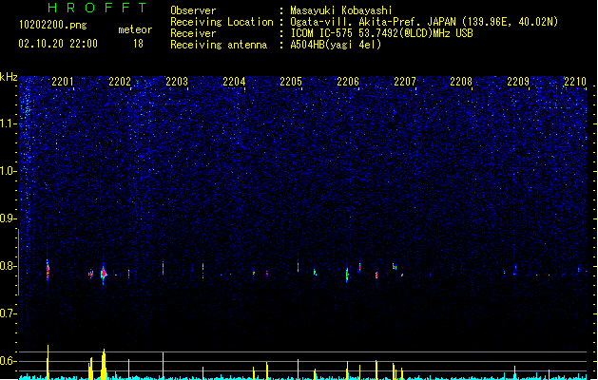Click the 1.0 kHz axis label
Image resolution: width=598 pixels, height=380 pixels.
tap(9, 171)
